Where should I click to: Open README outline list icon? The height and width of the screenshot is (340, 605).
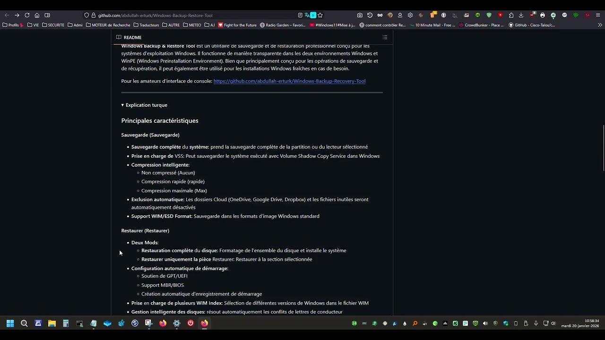(x=385, y=37)
